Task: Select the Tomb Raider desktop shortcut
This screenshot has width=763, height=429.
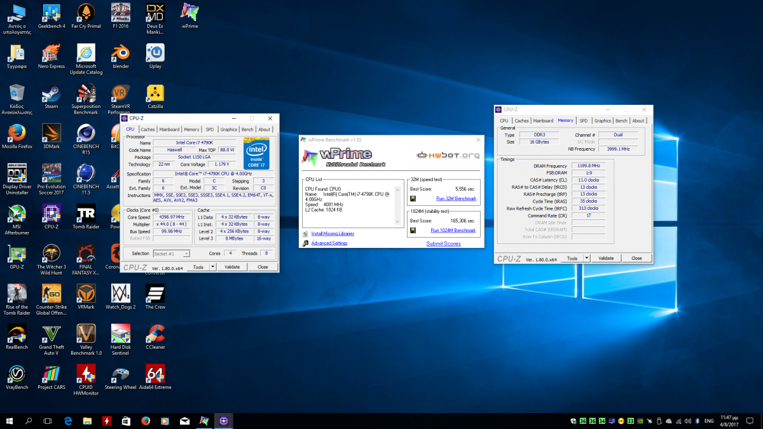Action: coord(86,216)
